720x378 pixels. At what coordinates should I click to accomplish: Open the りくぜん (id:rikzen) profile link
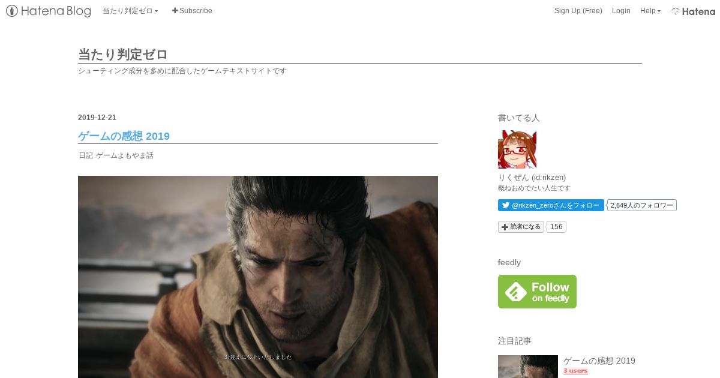[532, 178]
